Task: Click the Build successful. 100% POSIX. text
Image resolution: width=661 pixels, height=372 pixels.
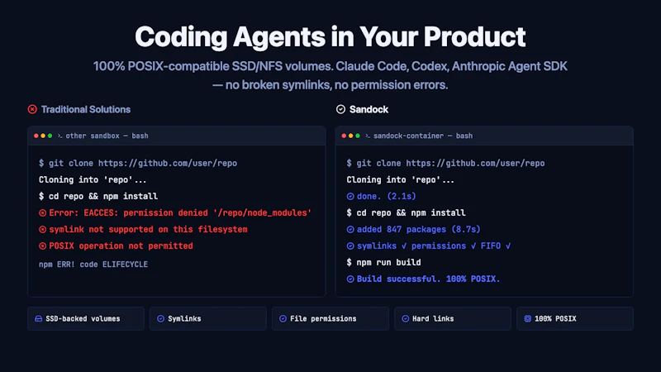Action: [x=428, y=279]
